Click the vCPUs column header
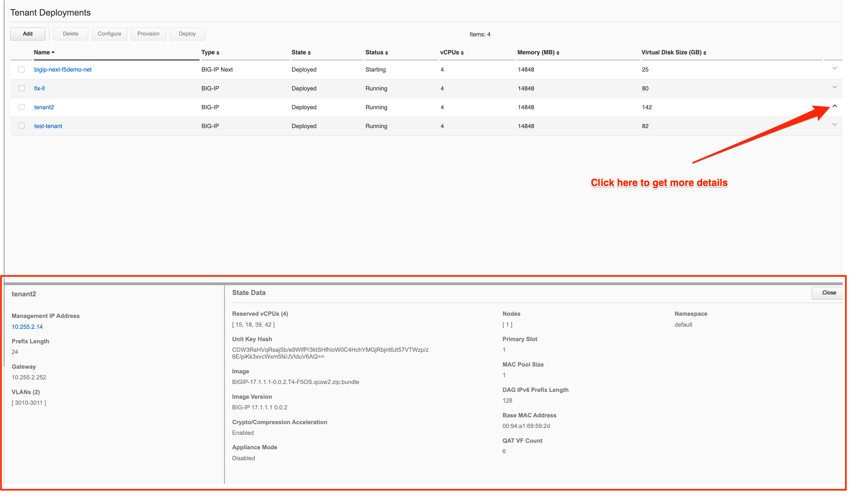 pos(450,52)
